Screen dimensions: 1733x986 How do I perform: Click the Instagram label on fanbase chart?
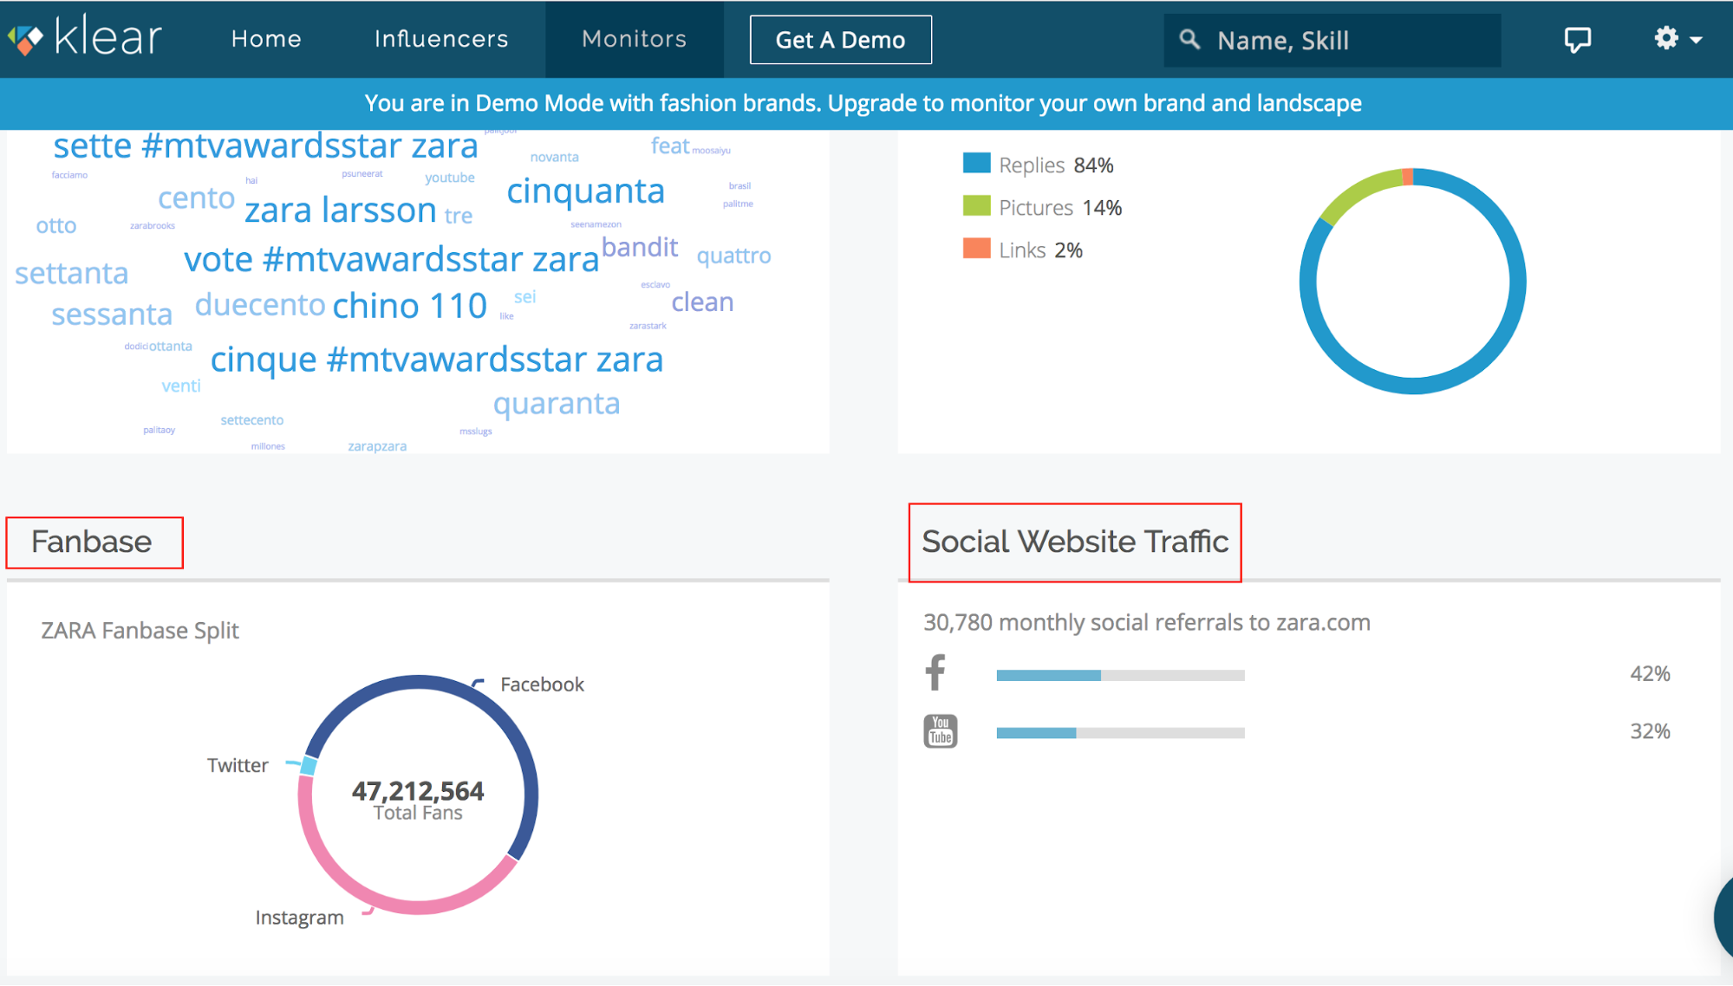[299, 918]
